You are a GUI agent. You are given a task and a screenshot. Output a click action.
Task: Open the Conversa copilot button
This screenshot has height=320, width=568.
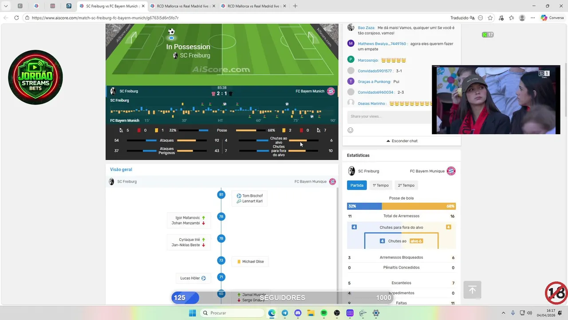click(x=552, y=18)
